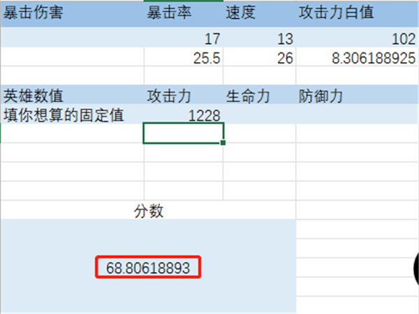The image size is (419, 314).
Task: Click the score value 68.80618893
Action: pos(148,268)
